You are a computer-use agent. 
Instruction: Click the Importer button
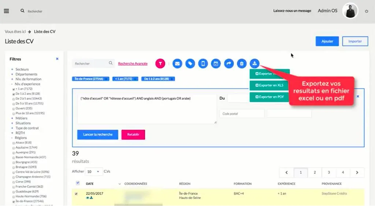355,41
